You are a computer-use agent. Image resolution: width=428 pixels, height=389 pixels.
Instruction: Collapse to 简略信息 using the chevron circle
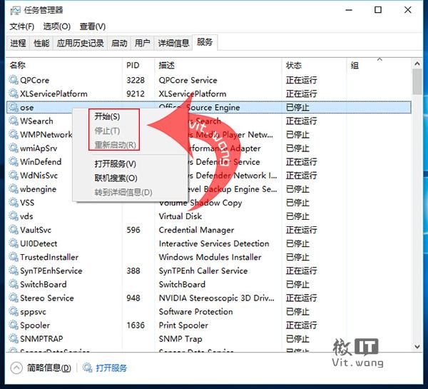[x=16, y=368]
